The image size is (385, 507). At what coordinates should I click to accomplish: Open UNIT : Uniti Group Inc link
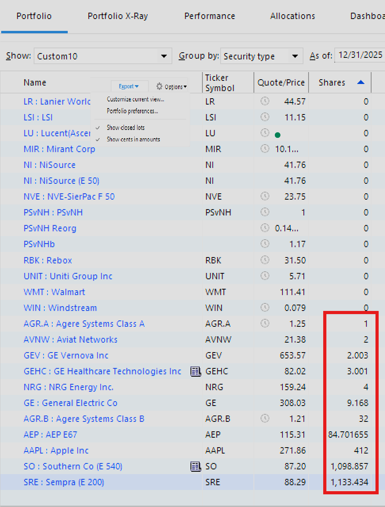point(68,276)
